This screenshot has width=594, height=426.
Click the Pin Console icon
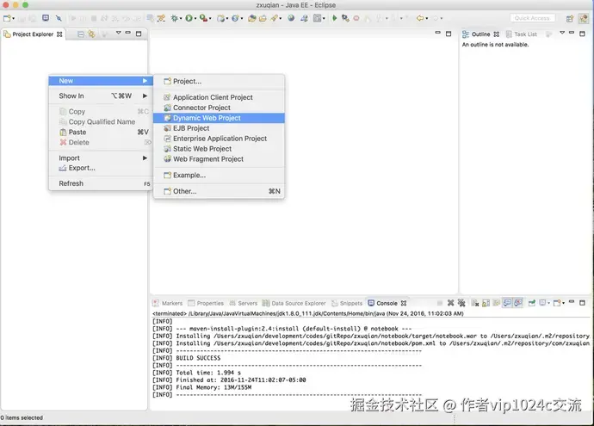click(x=532, y=303)
